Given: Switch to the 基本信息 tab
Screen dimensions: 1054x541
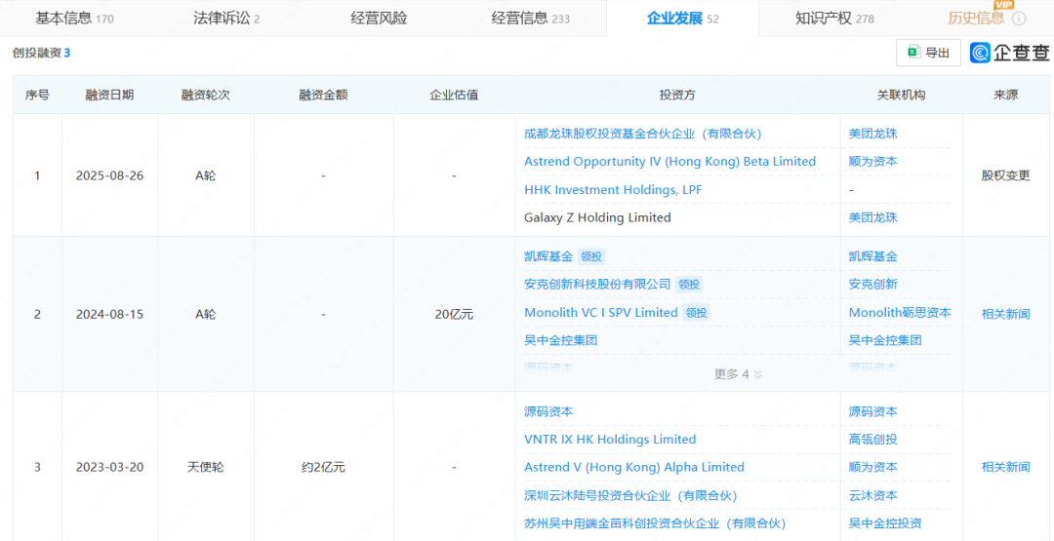Looking at the screenshot, I should click(x=74, y=19).
